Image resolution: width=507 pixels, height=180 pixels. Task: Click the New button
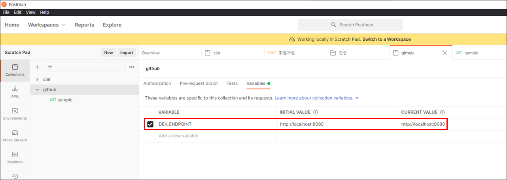click(x=108, y=52)
